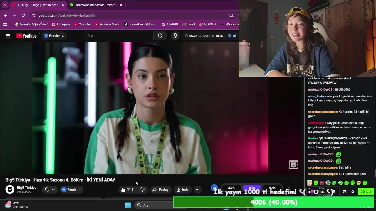Open the E DEVLET bookmark
Viewport: 376px width, 211px height.
pyautogui.click(x=208, y=24)
